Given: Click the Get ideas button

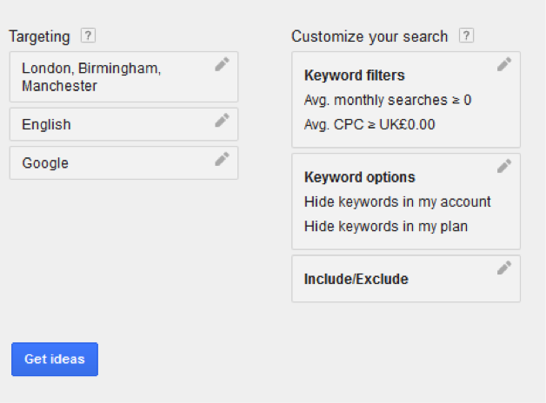Looking at the screenshot, I should 55,360.
